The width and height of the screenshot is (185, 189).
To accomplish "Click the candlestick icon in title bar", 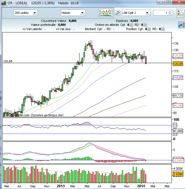I will (4, 3).
